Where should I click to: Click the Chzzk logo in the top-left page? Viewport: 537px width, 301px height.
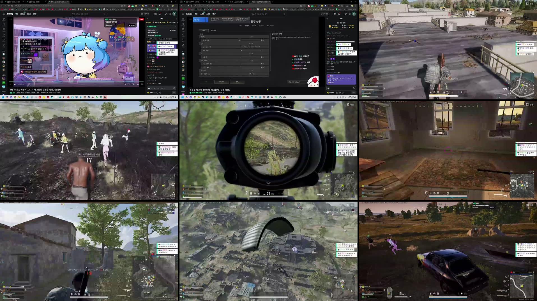(10, 14)
